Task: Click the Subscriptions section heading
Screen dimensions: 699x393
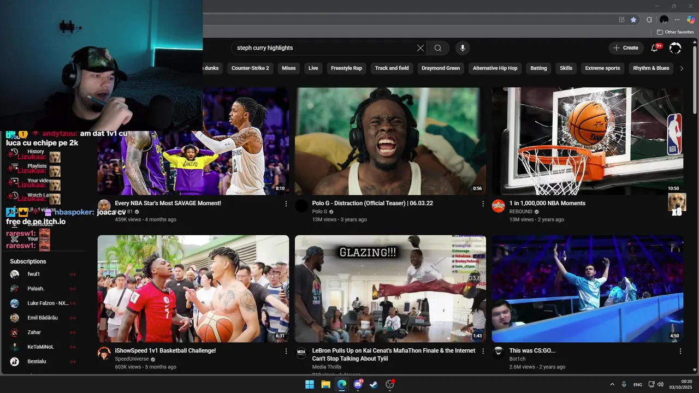Action: tap(28, 261)
